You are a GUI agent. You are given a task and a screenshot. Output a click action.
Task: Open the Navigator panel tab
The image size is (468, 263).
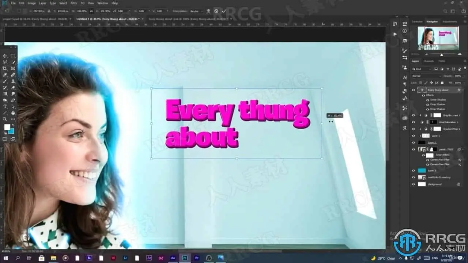click(432, 22)
